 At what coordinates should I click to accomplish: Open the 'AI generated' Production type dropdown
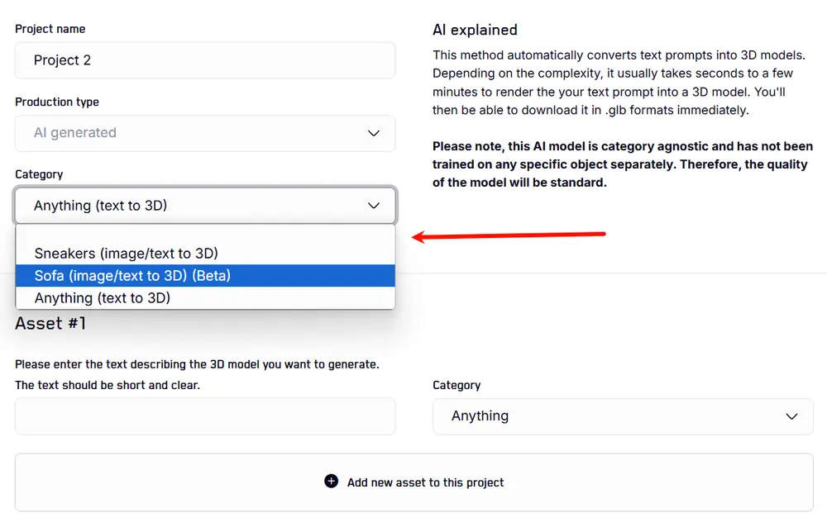point(204,133)
